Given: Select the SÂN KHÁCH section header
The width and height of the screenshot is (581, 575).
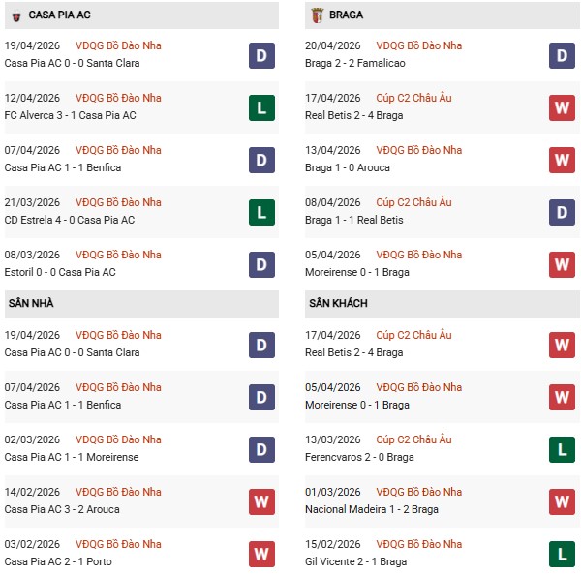Looking at the screenshot, I should coord(338,304).
